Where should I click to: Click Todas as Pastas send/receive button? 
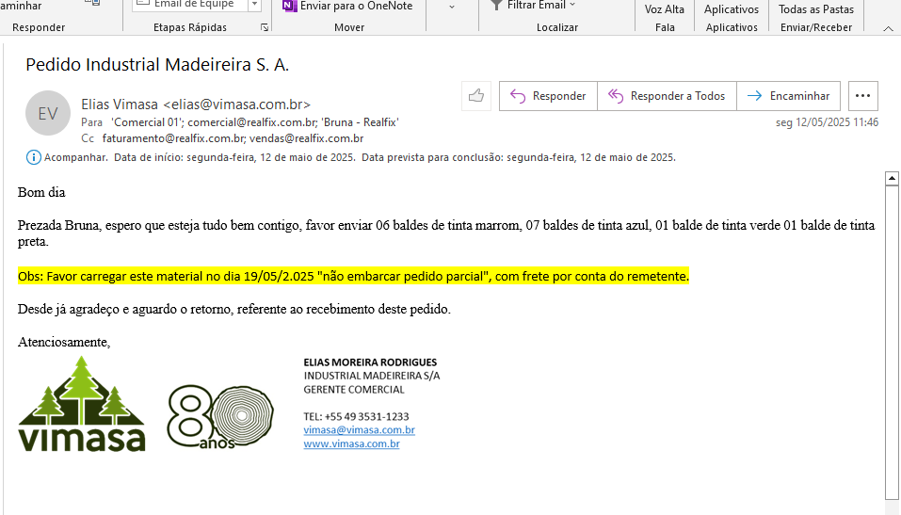[x=816, y=9]
